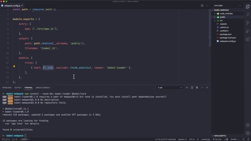This screenshot has height=141, width=251.
Task: Close the terminal panel
Action: pos(207,88)
